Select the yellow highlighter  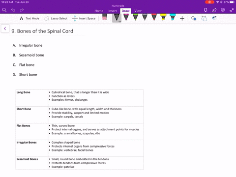click(x=163, y=17)
